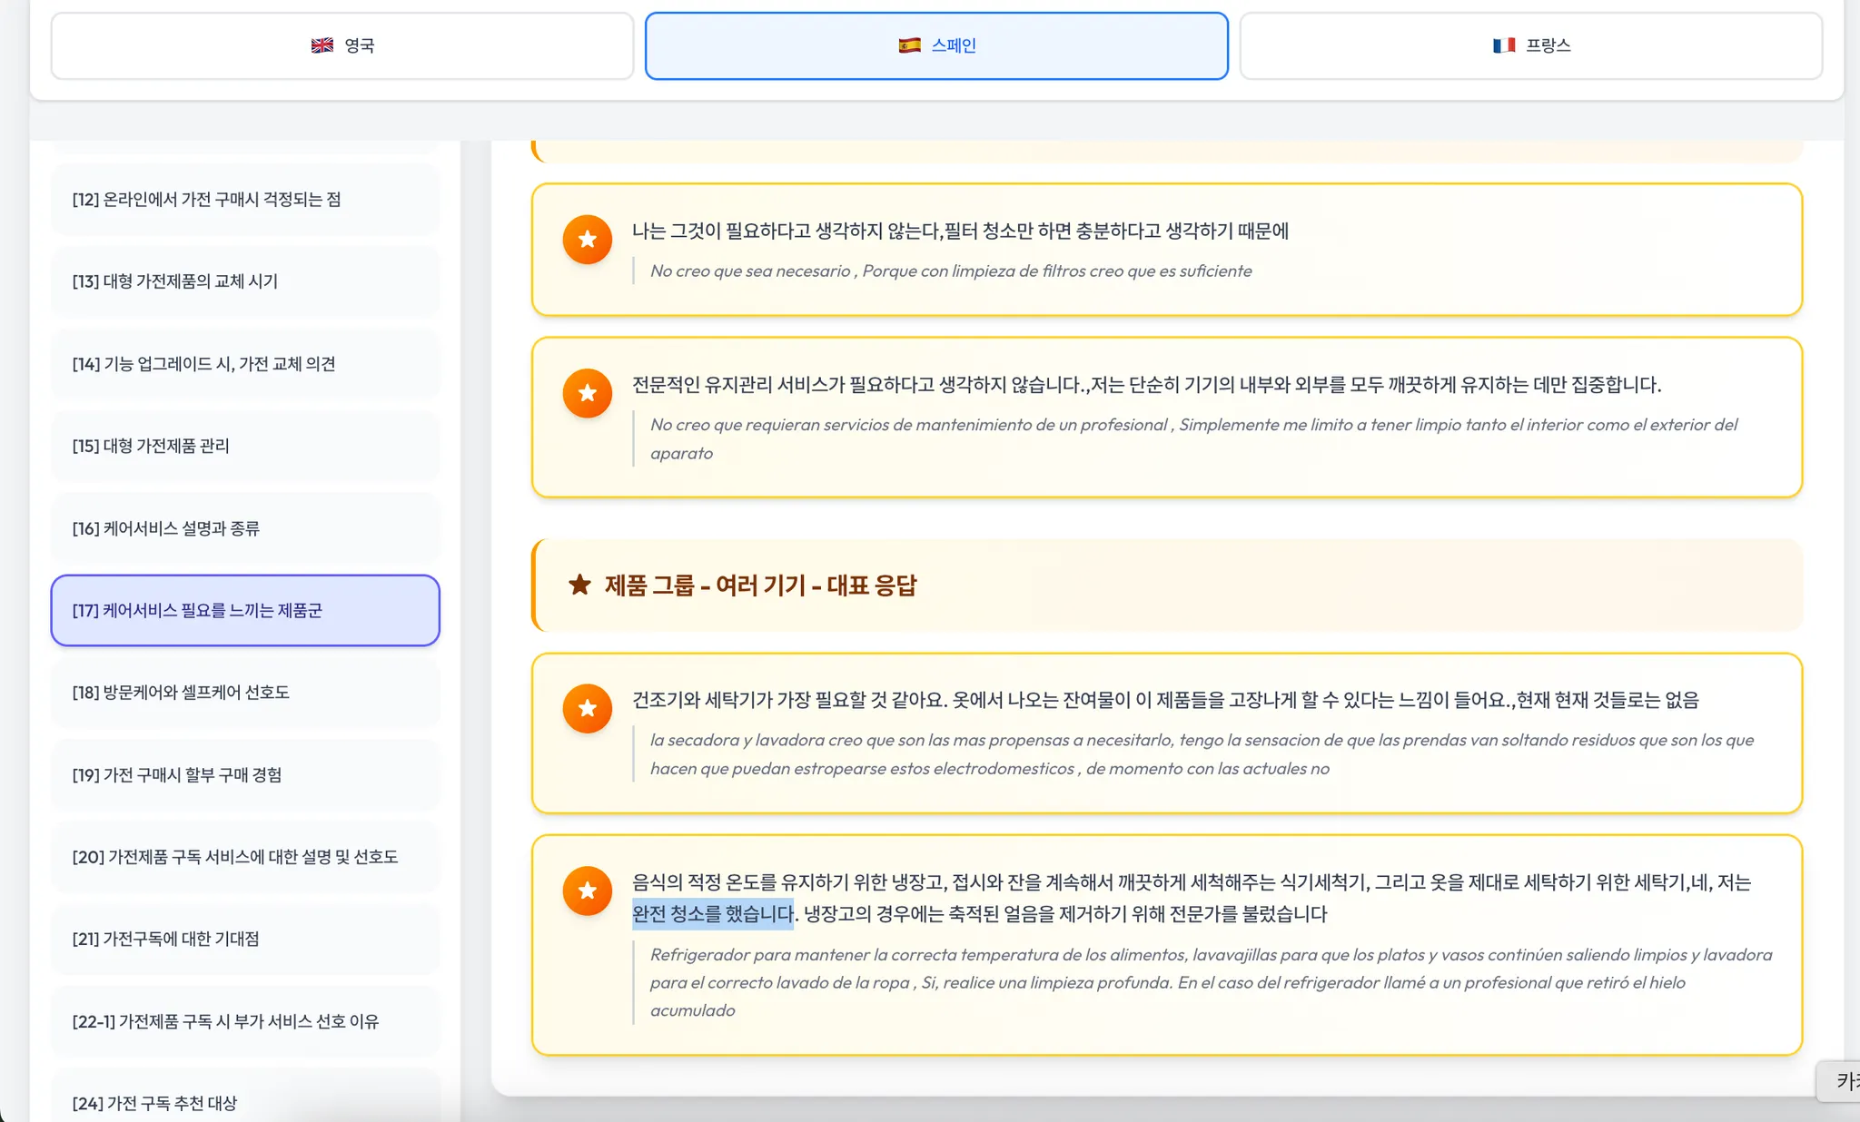The height and width of the screenshot is (1122, 1860).
Task: Click the France flag icon
Action: point(1503,45)
